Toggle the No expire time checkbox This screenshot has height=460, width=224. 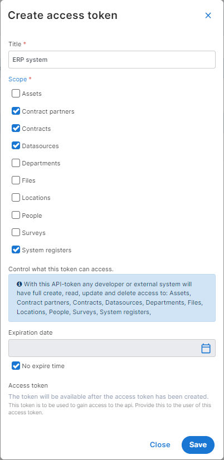tap(16, 366)
